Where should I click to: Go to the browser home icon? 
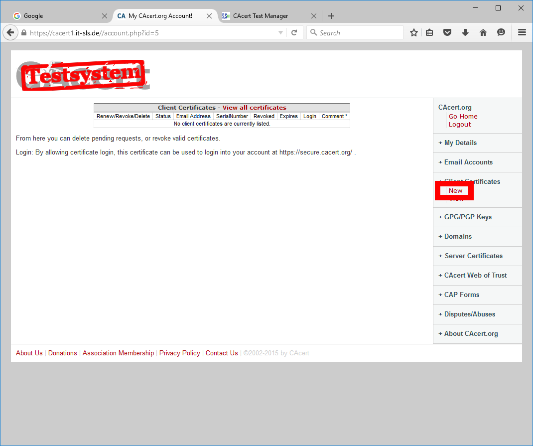point(483,33)
